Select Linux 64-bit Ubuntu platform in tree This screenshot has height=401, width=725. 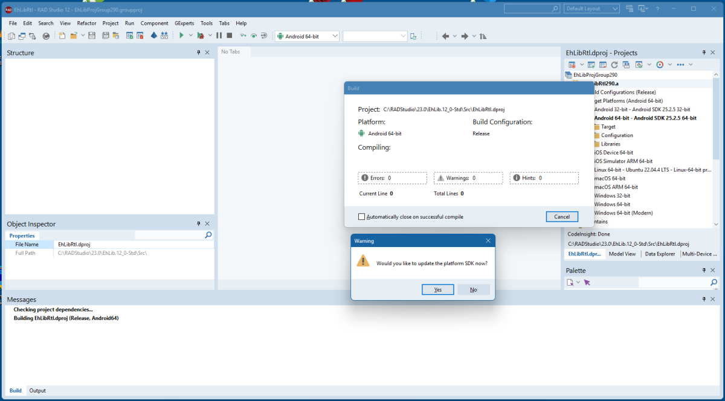tap(652, 170)
